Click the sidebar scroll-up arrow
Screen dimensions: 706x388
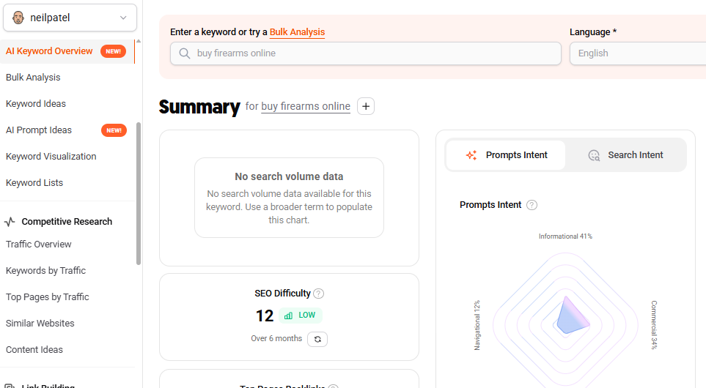pyautogui.click(x=139, y=42)
